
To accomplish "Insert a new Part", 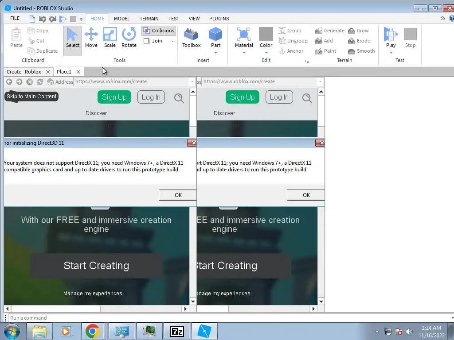I will (215, 38).
